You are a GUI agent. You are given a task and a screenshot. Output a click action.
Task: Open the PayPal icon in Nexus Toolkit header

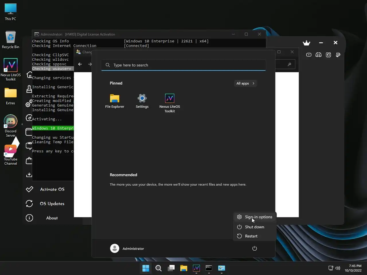coord(338,55)
